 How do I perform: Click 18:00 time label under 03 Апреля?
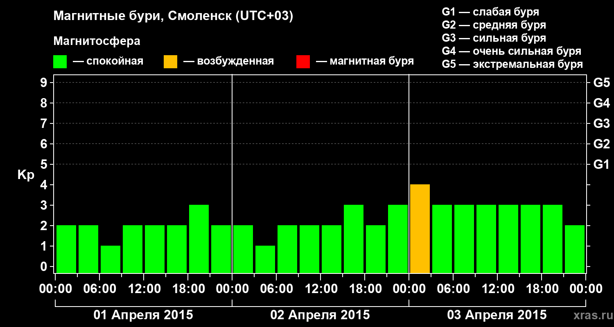[542, 289]
